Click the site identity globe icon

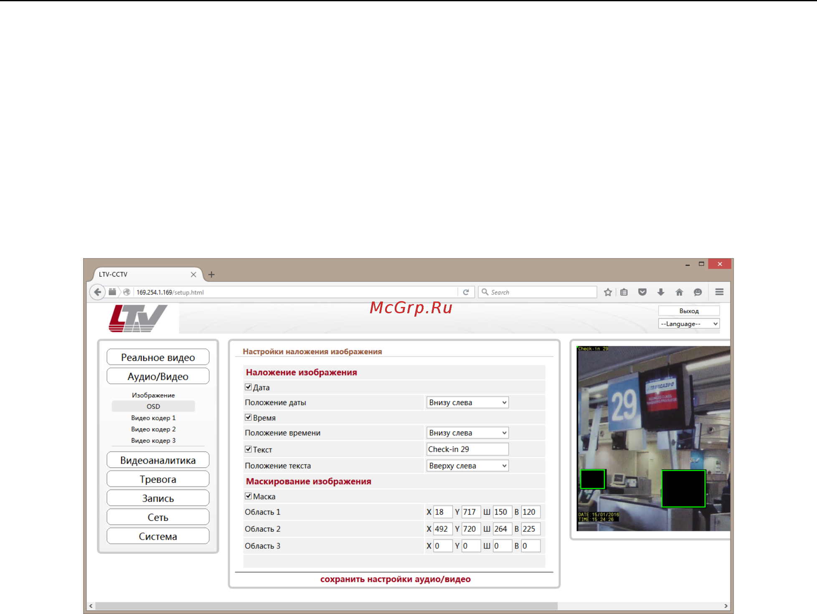pos(127,292)
